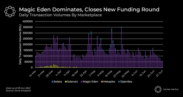
Task: Click the chart title 'Magic Eden Dominates, Closes New Funding Round'
Action: coord(89,10)
